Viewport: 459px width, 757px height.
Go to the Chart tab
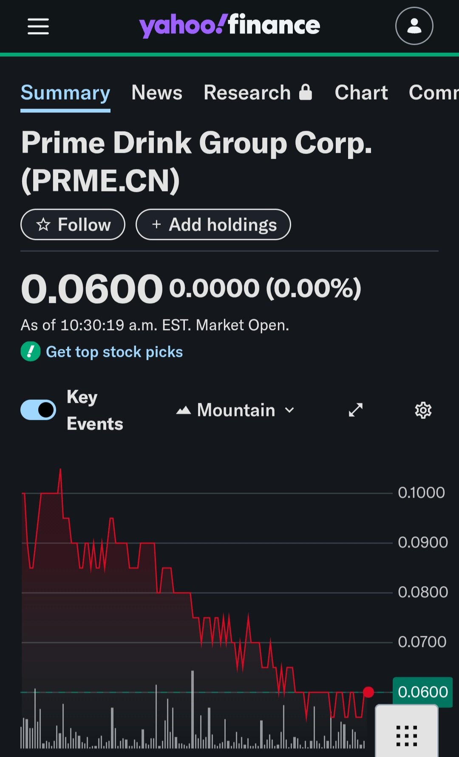(361, 93)
